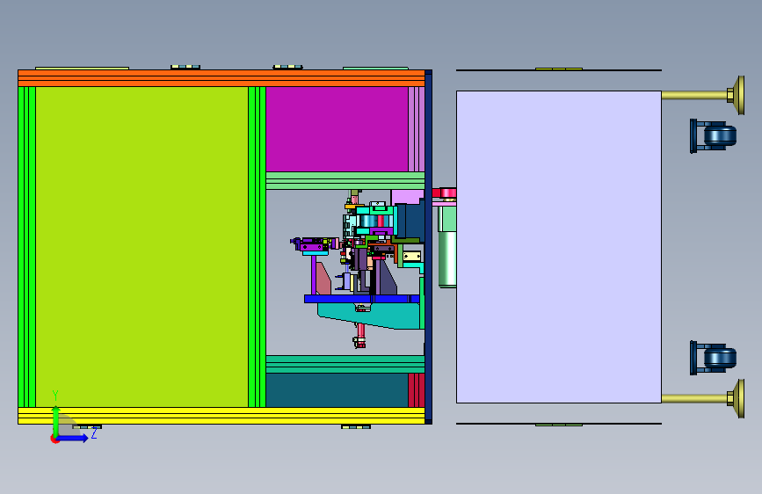Select the light green vertical cylinder
762x494 pixels.
click(x=447, y=258)
